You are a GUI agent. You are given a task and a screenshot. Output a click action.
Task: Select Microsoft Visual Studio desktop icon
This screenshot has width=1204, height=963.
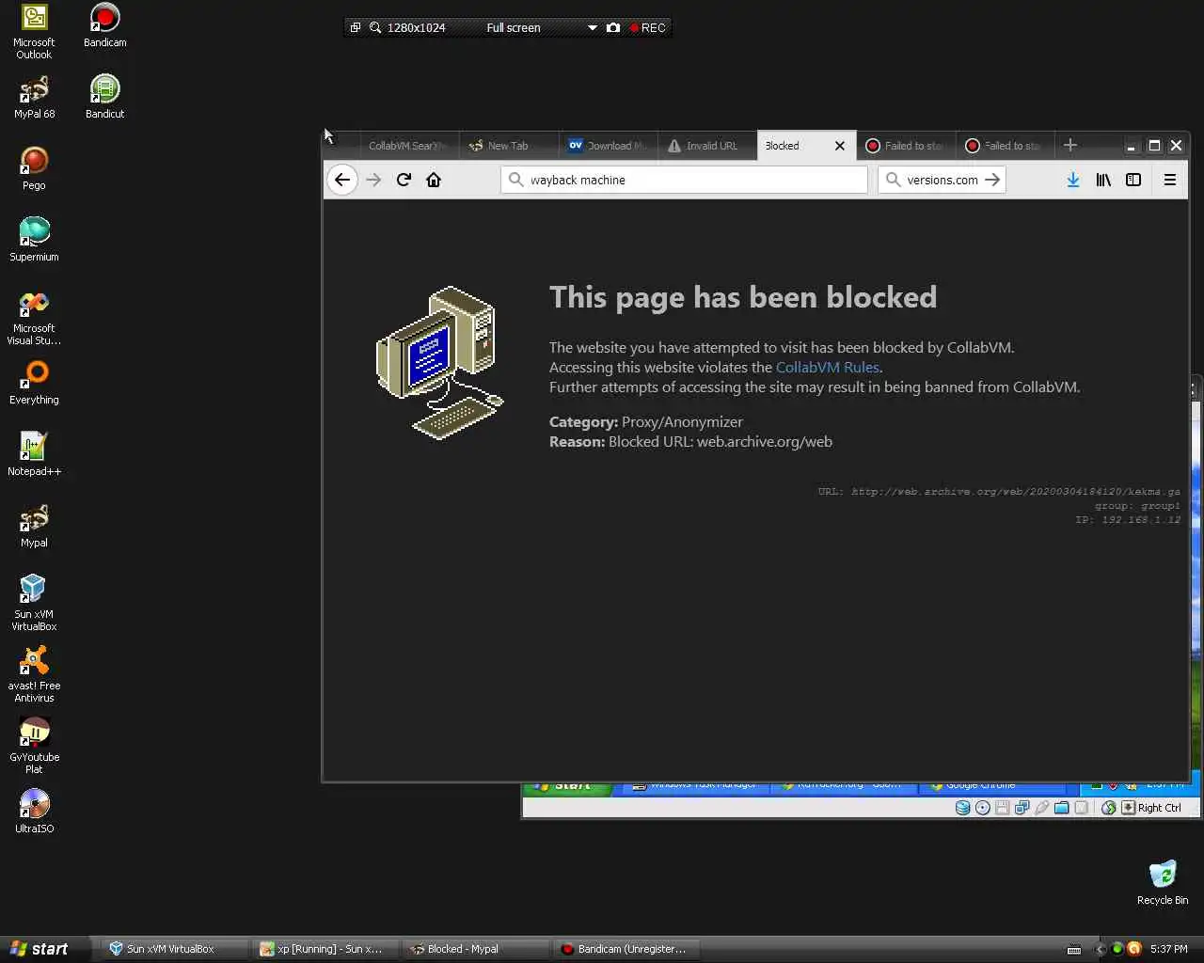(x=34, y=318)
